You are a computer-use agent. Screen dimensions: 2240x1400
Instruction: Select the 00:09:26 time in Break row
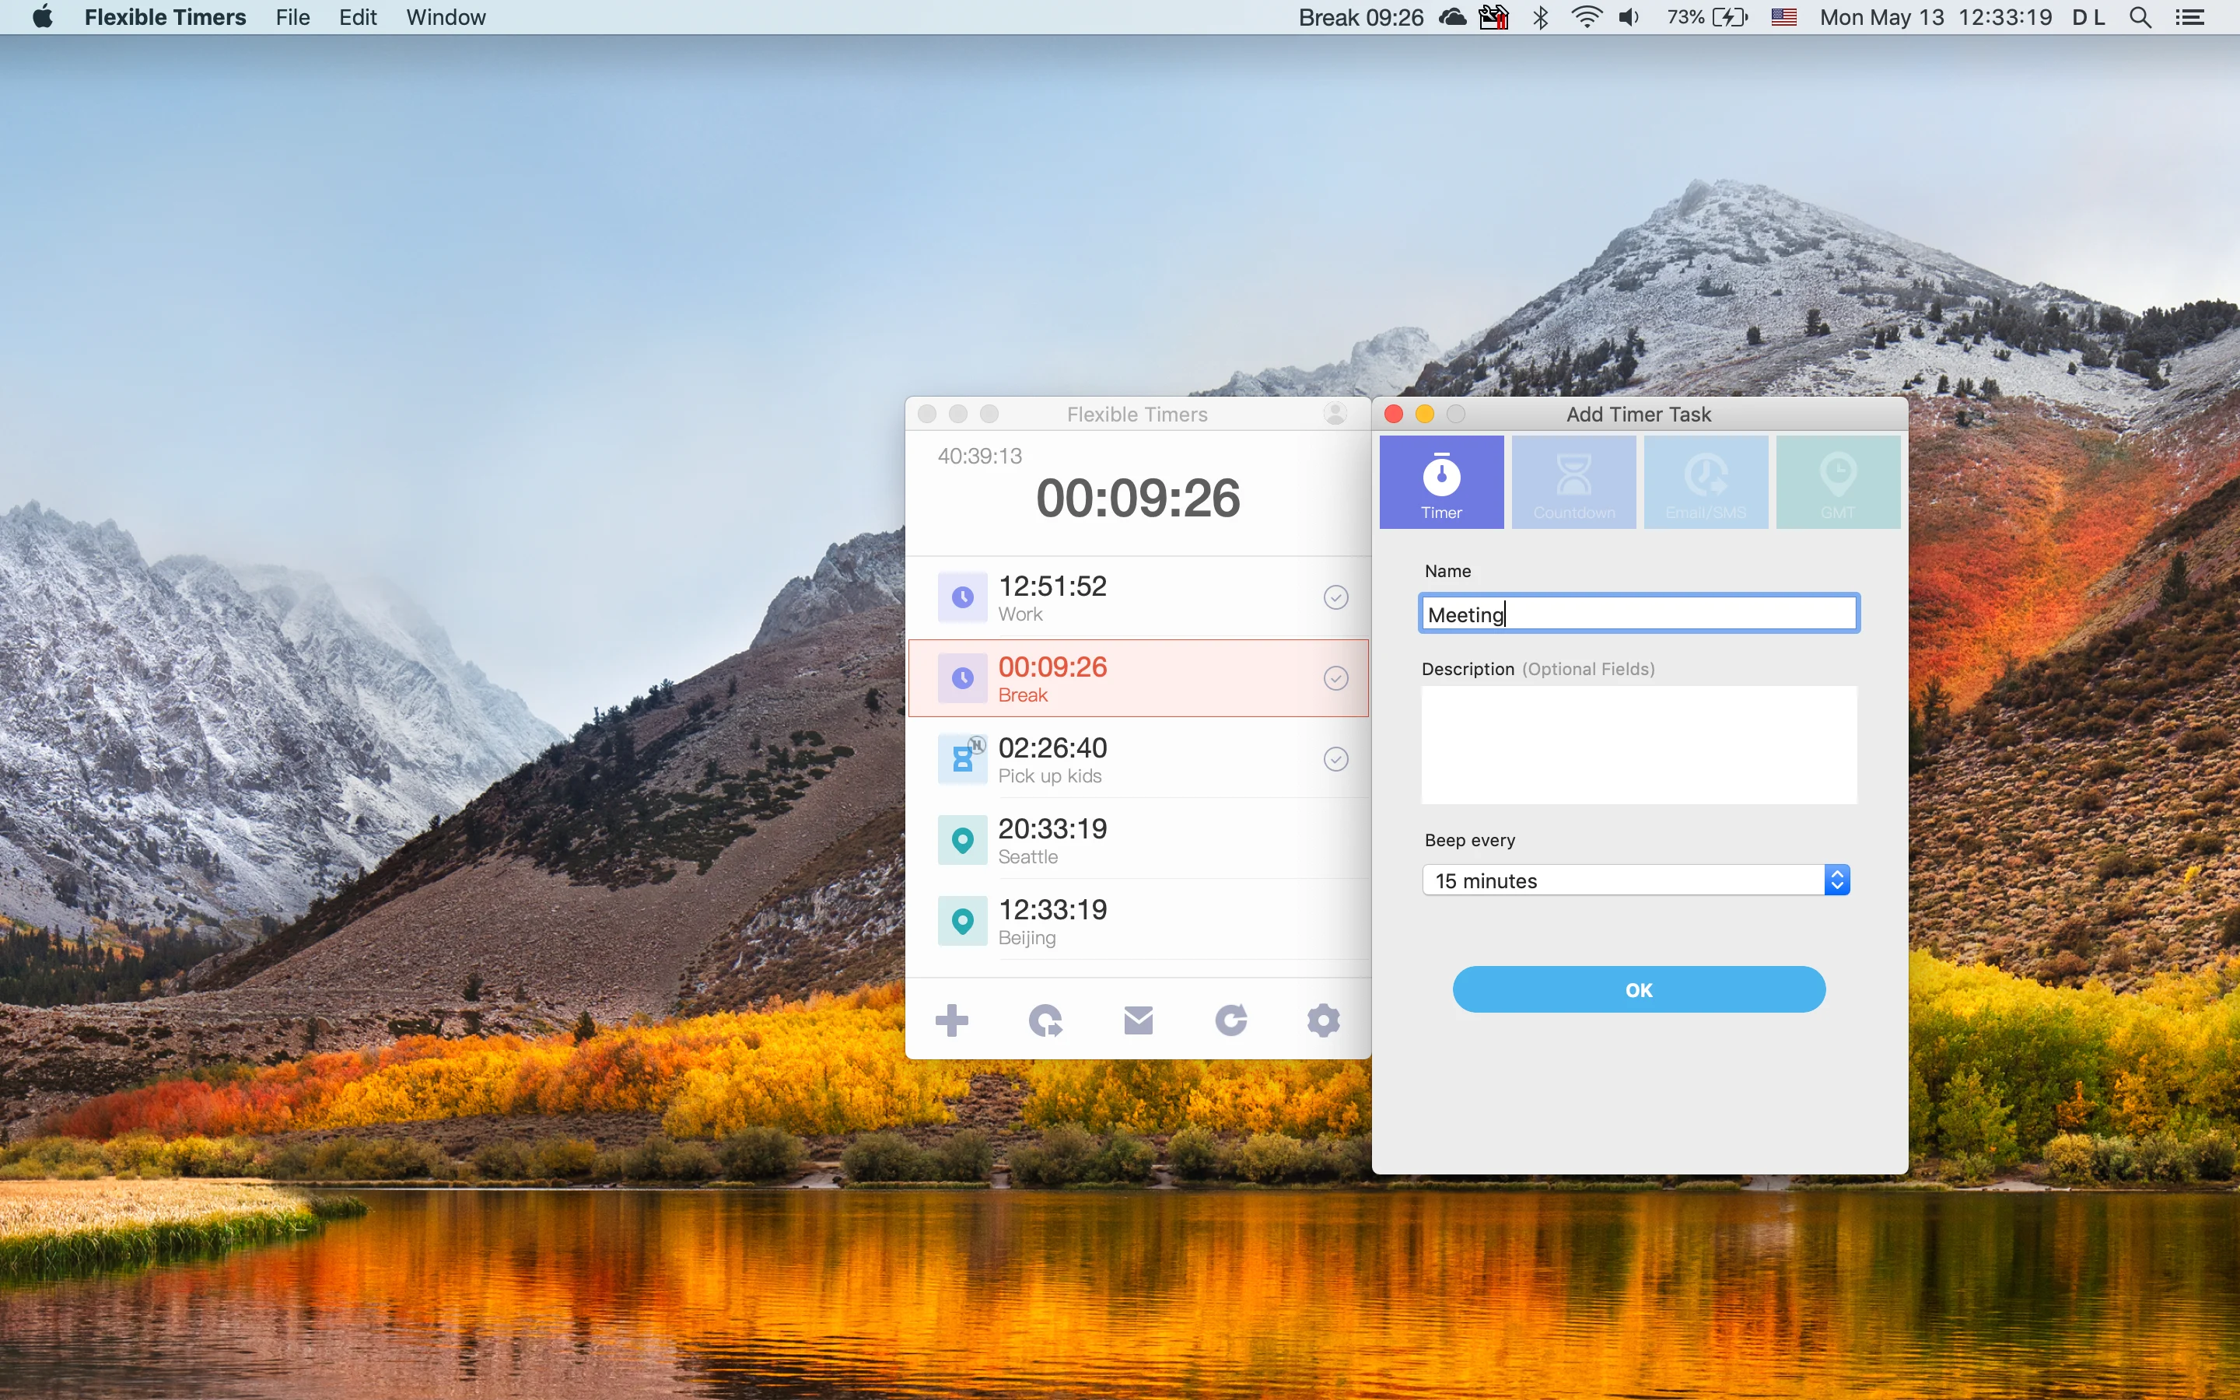pyautogui.click(x=1052, y=667)
